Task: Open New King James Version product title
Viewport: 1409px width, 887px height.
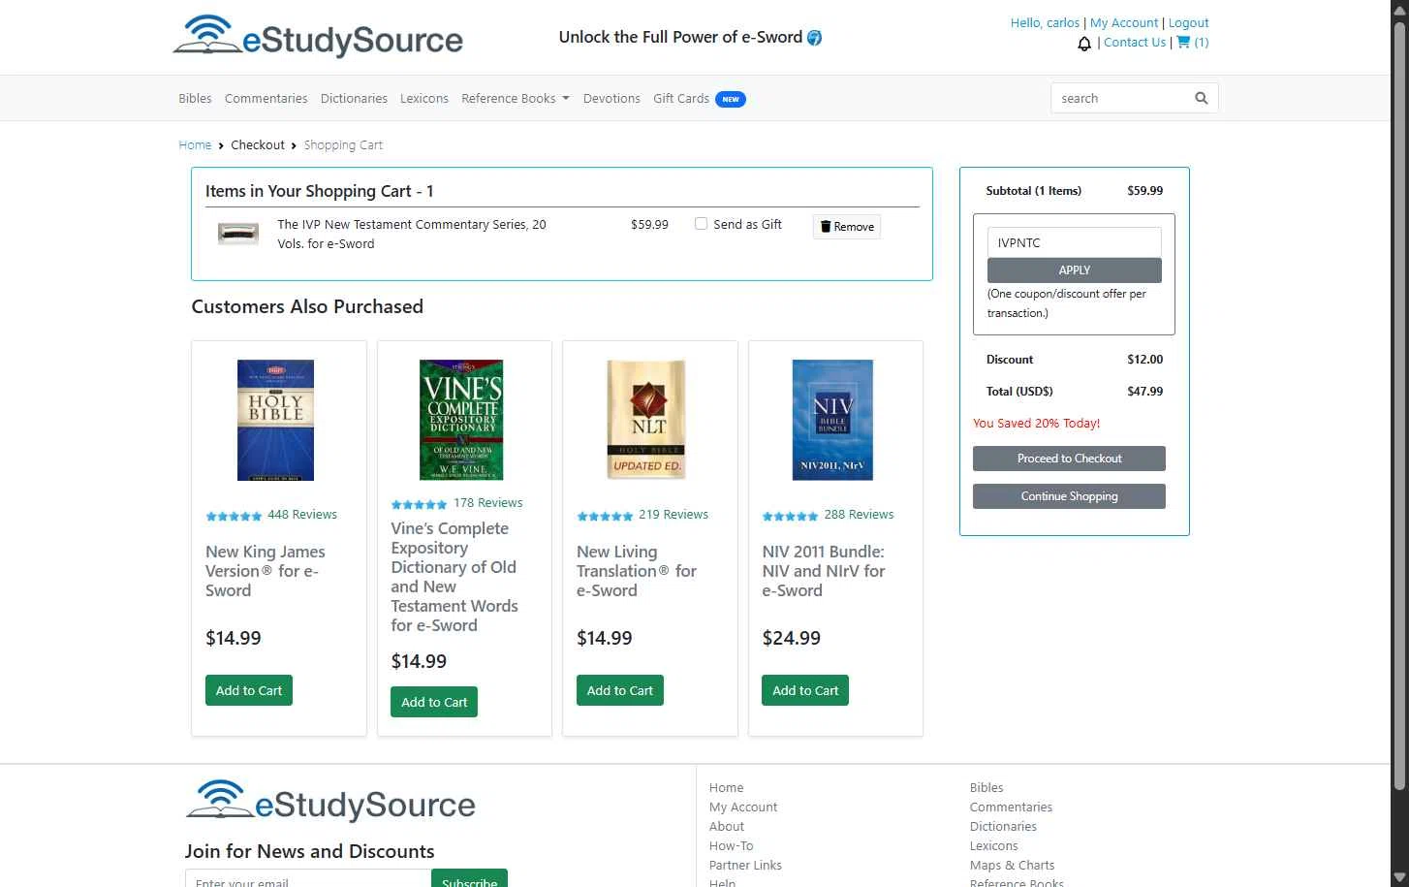Action: click(x=266, y=571)
